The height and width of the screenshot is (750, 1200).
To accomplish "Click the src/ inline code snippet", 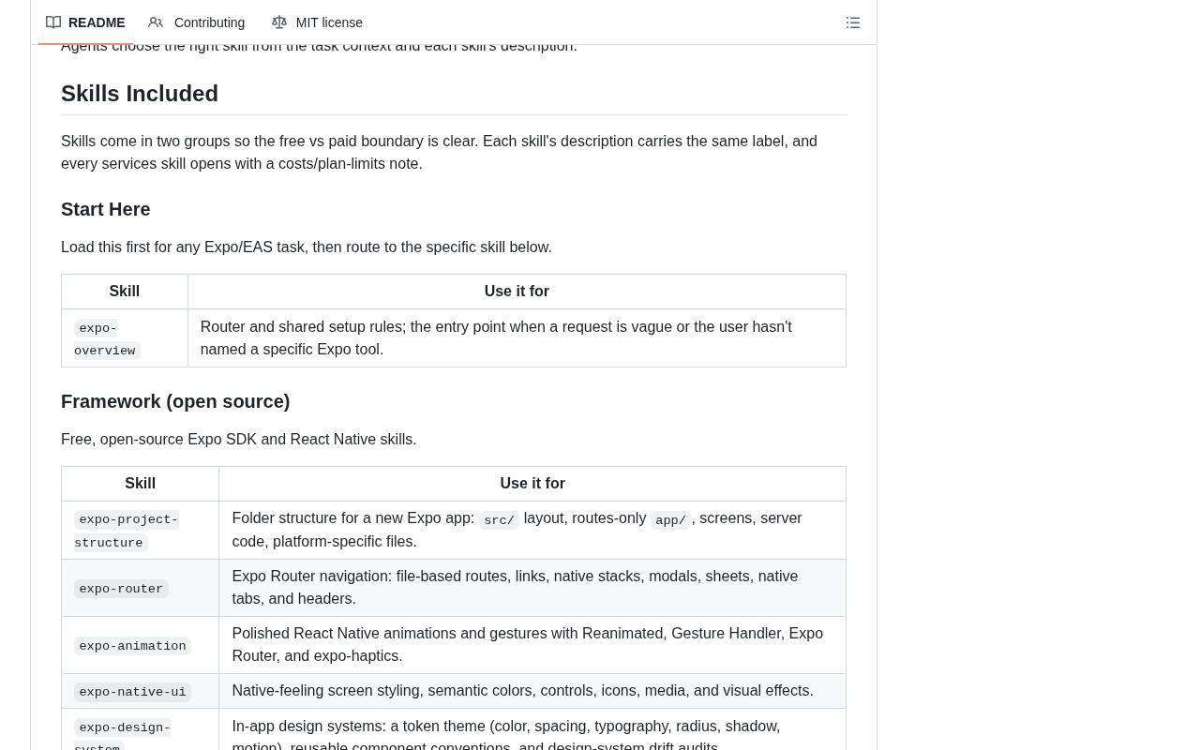I will click(x=500, y=520).
